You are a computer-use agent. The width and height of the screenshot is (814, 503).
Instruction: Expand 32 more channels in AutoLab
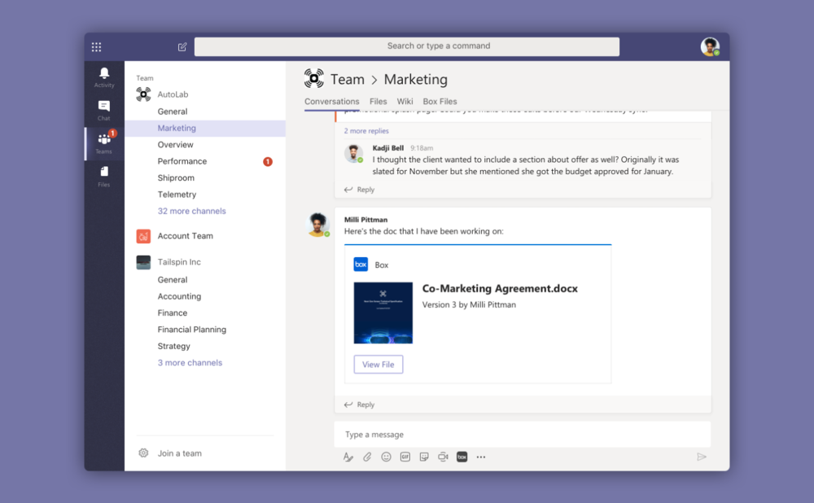pyautogui.click(x=191, y=211)
